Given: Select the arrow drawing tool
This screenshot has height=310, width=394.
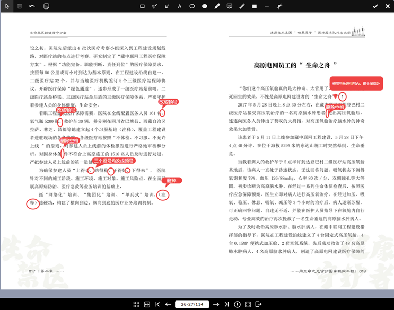Looking at the screenshot, I should tap(167, 6).
